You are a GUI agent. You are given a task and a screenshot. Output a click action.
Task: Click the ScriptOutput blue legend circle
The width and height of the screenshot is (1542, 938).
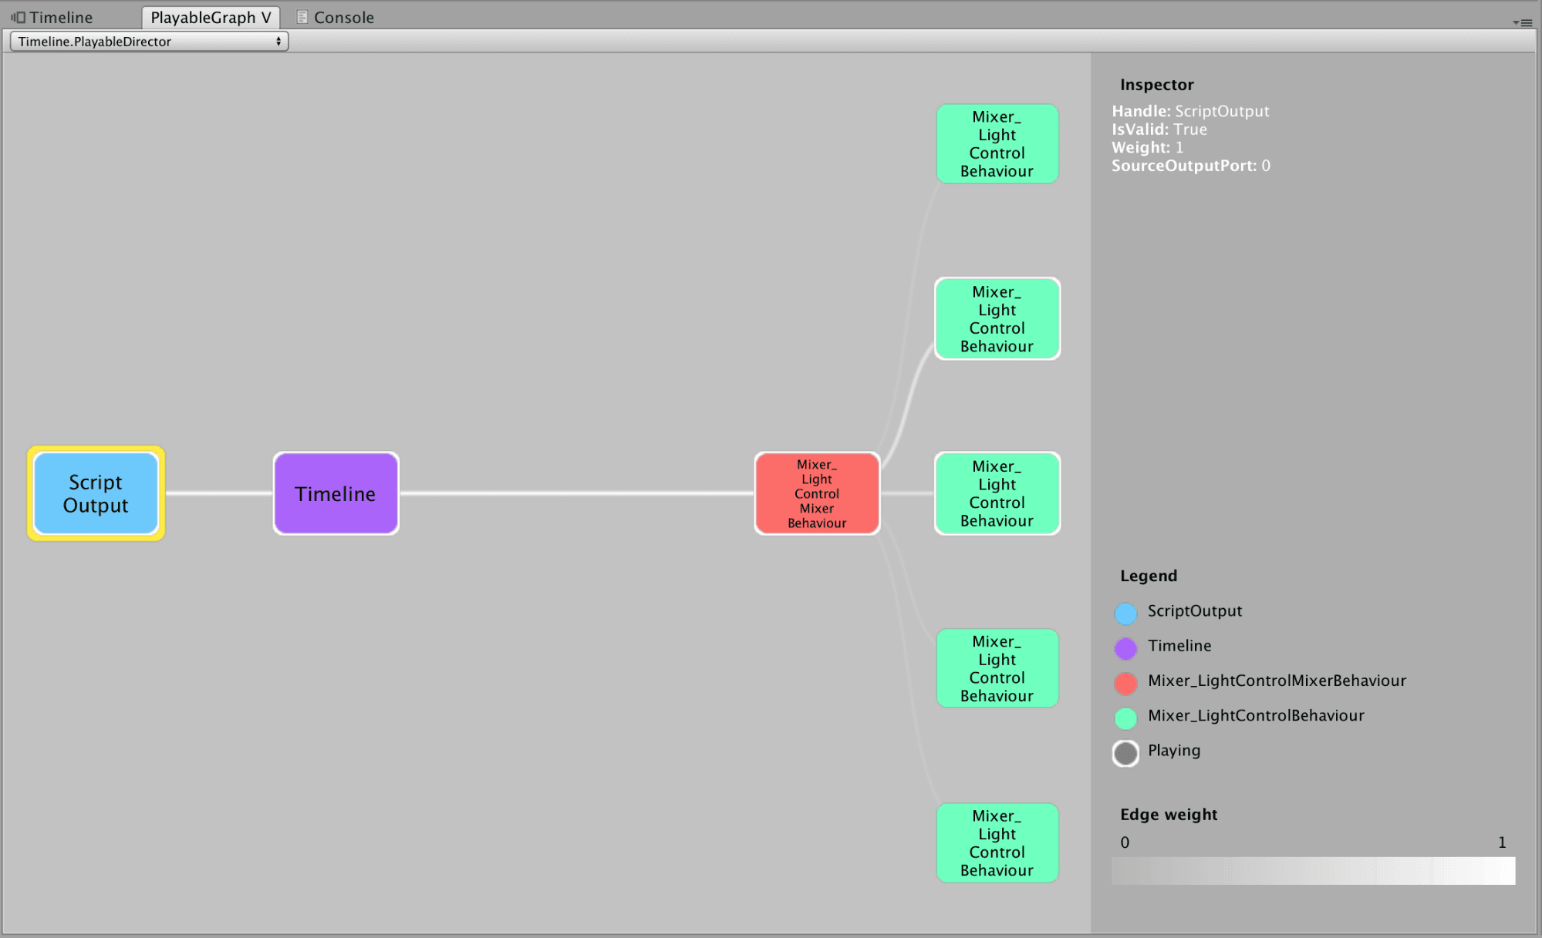click(1125, 614)
